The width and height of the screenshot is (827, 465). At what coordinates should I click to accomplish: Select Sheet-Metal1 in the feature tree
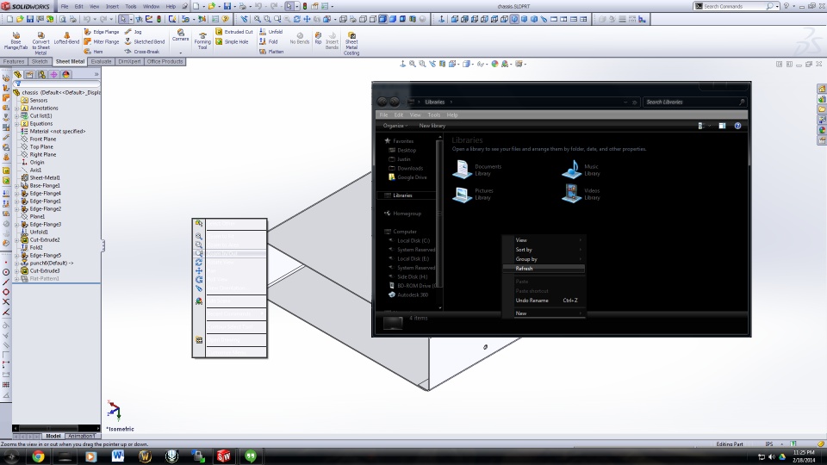click(x=45, y=177)
